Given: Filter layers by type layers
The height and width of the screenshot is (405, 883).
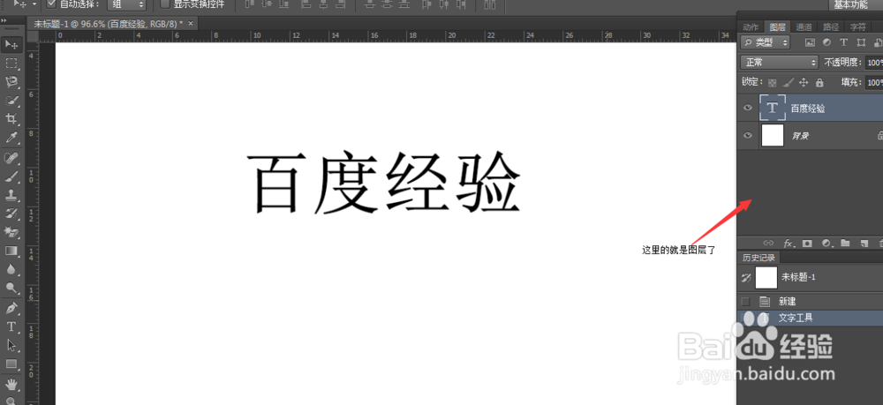Looking at the screenshot, I should point(843,42).
